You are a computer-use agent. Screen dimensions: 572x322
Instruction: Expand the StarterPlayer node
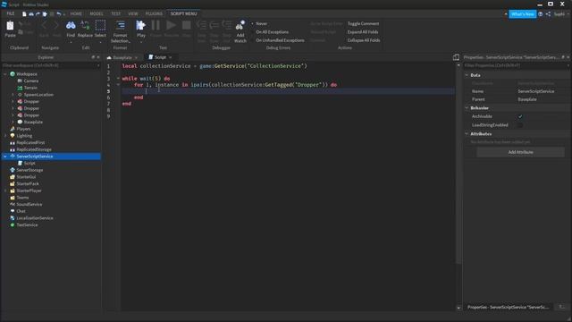[x=5, y=191]
